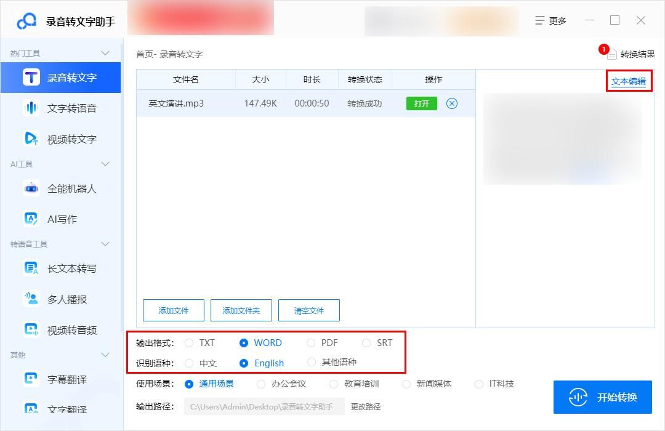665x431 pixels.
Task: Select 通用场景 usage scenario
Action: [x=189, y=384]
